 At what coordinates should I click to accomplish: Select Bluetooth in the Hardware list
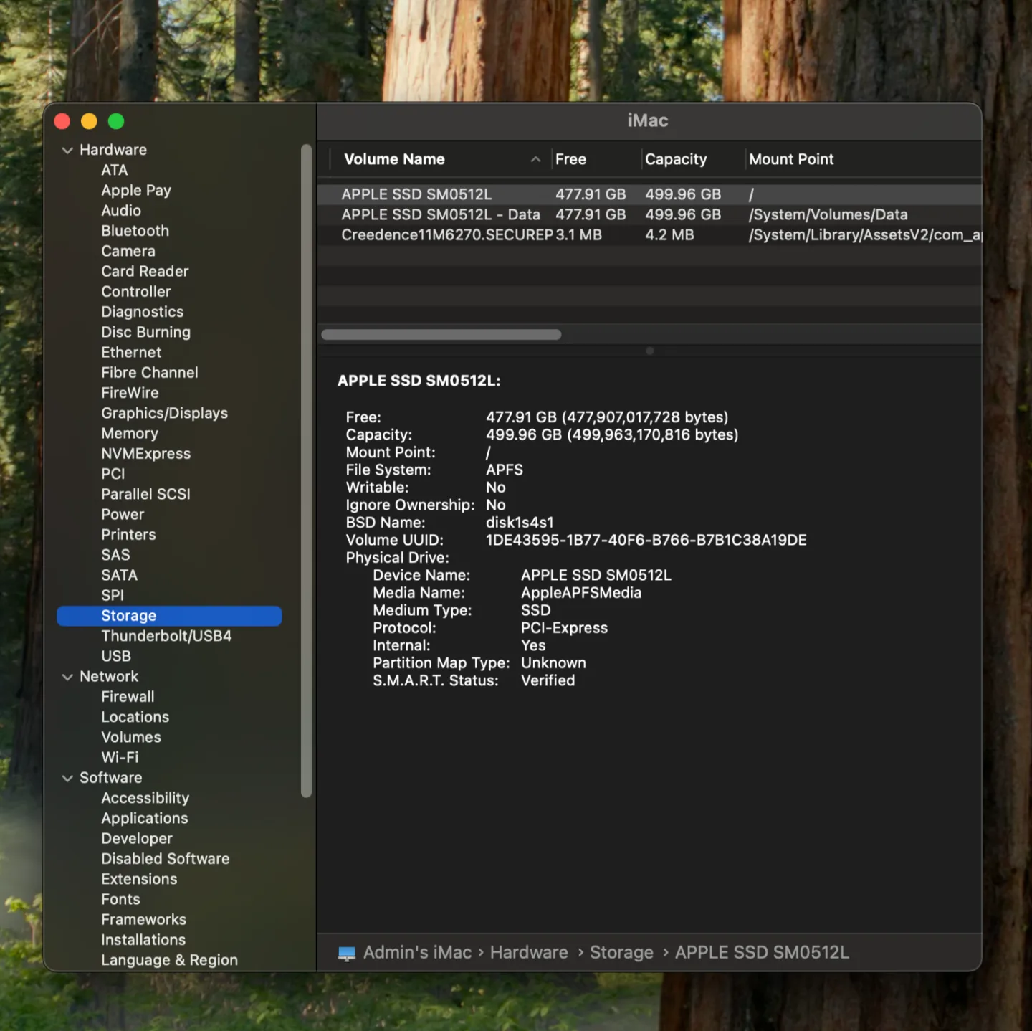coord(135,230)
